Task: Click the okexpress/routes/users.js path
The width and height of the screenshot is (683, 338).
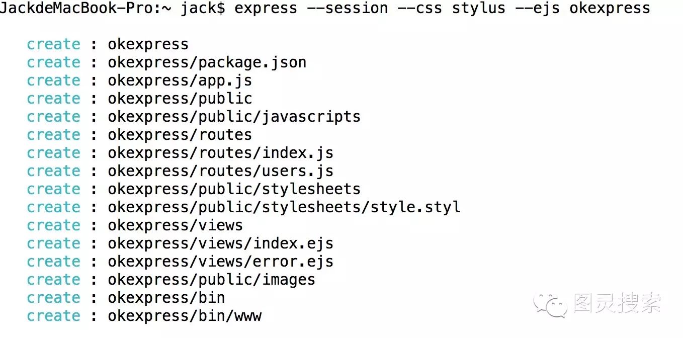Action: [220, 171]
